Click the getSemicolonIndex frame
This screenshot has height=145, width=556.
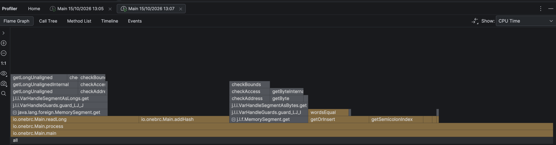coord(396,119)
